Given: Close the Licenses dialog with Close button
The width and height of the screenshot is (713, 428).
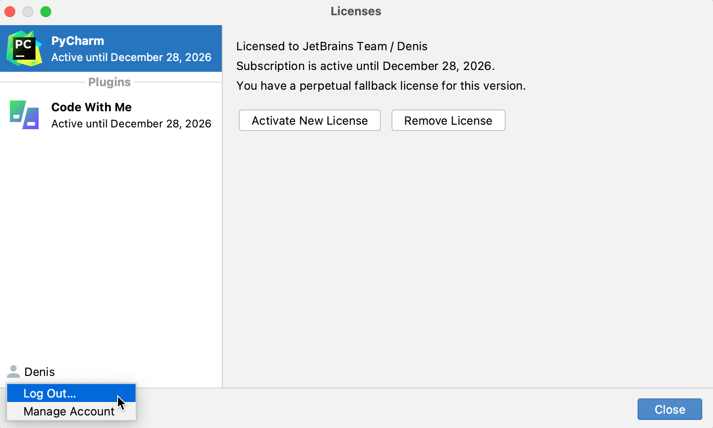Looking at the screenshot, I should click(x=669, y=409).
